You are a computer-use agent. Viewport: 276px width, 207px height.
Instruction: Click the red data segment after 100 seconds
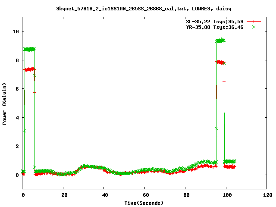pyautogui.click(x=230, y=167)
